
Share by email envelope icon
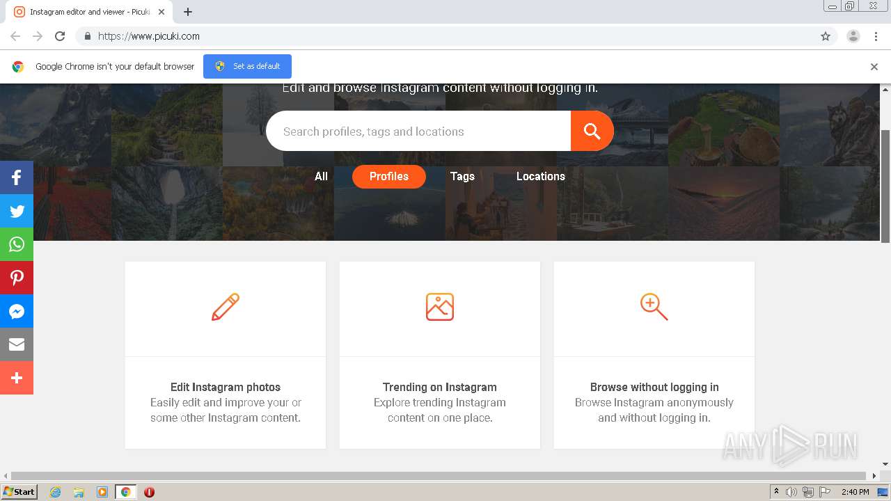tap(17, 344)
